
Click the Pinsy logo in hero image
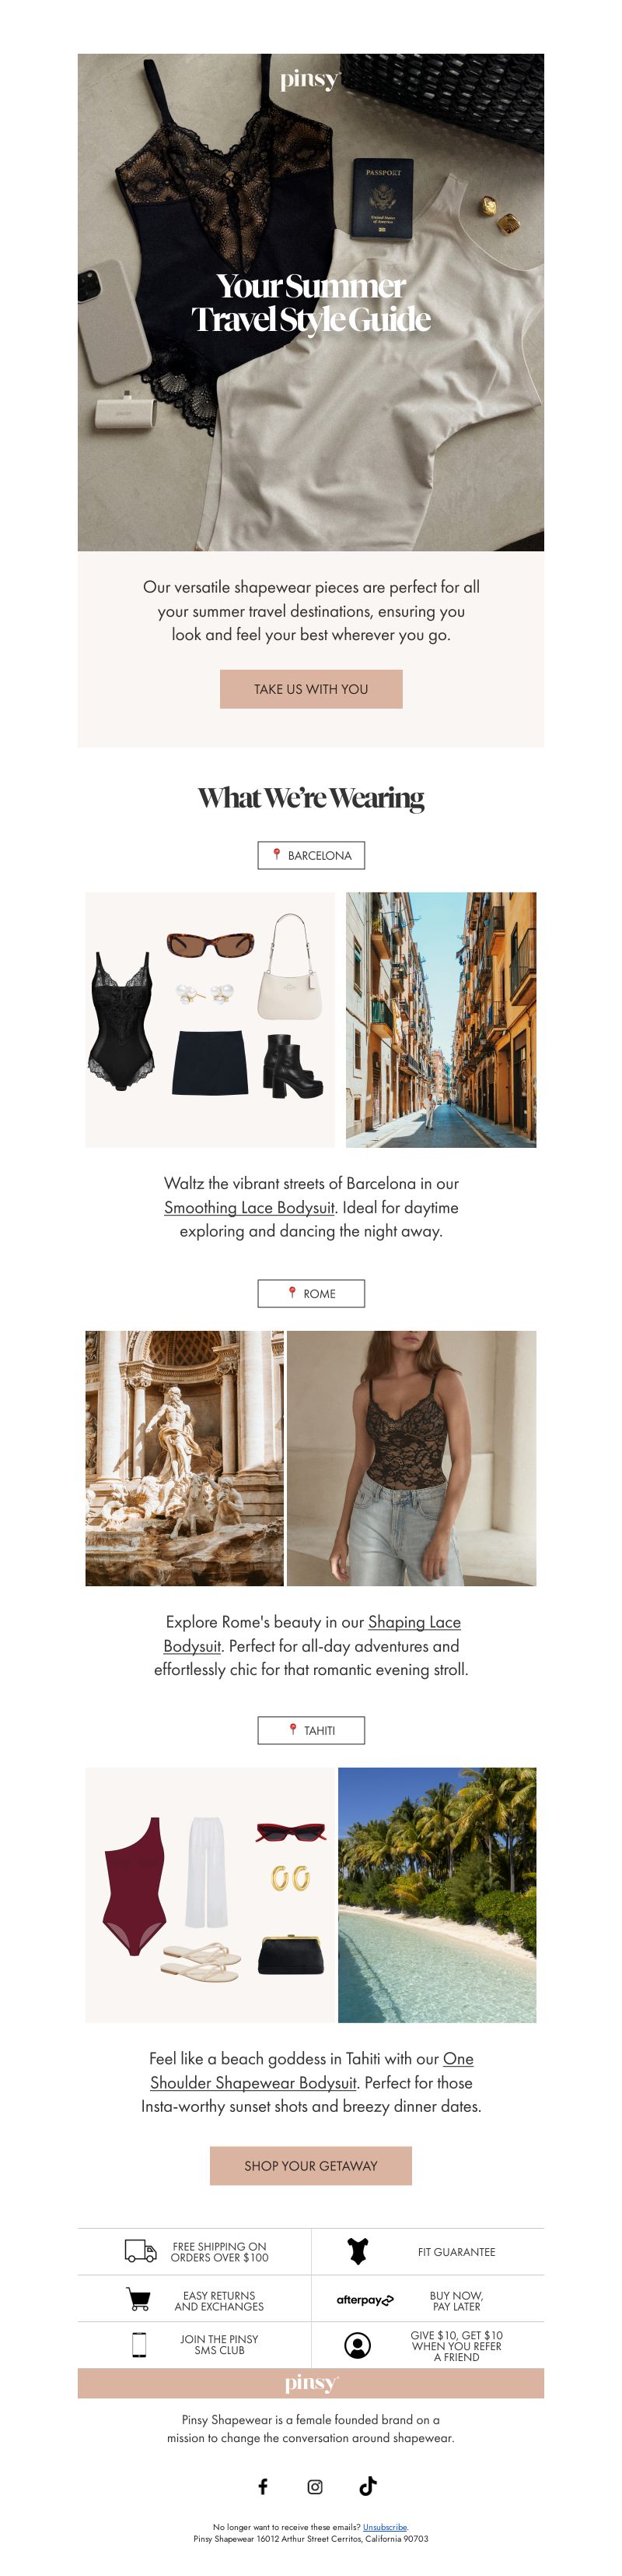(309, 80)
